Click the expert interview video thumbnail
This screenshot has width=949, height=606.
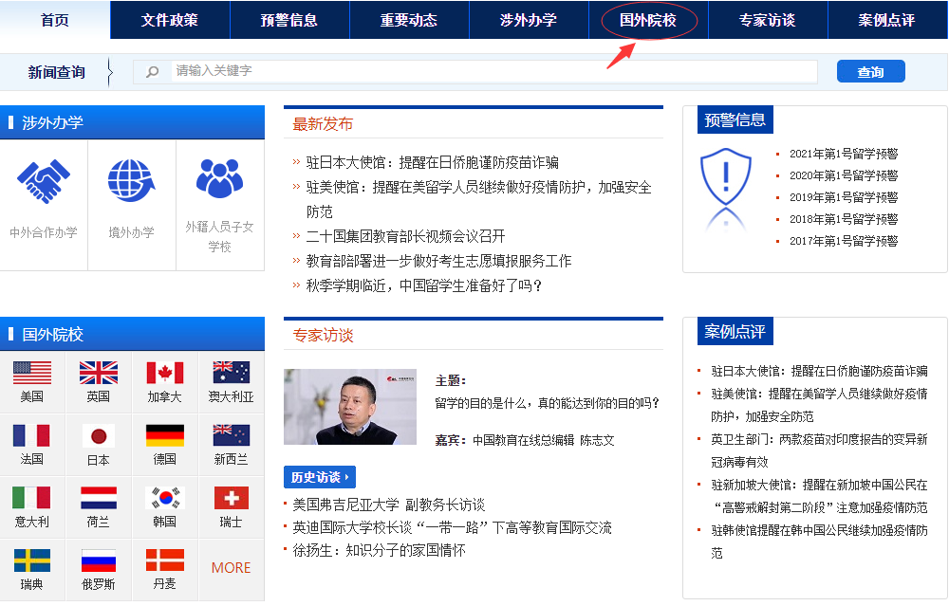tap(350, 407)
